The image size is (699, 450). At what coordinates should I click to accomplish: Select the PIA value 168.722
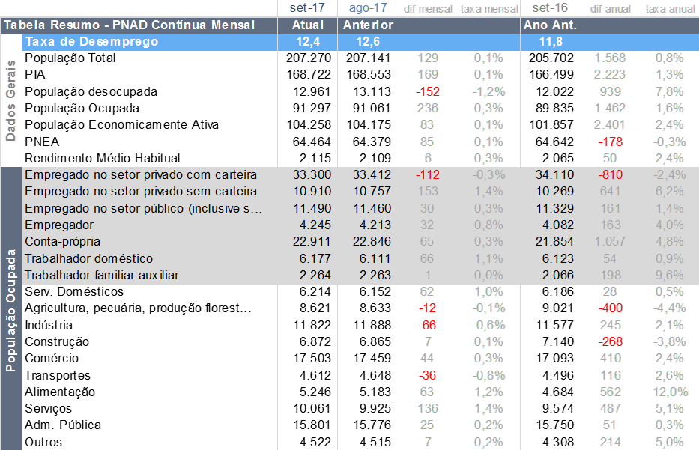tap(309, 74)
